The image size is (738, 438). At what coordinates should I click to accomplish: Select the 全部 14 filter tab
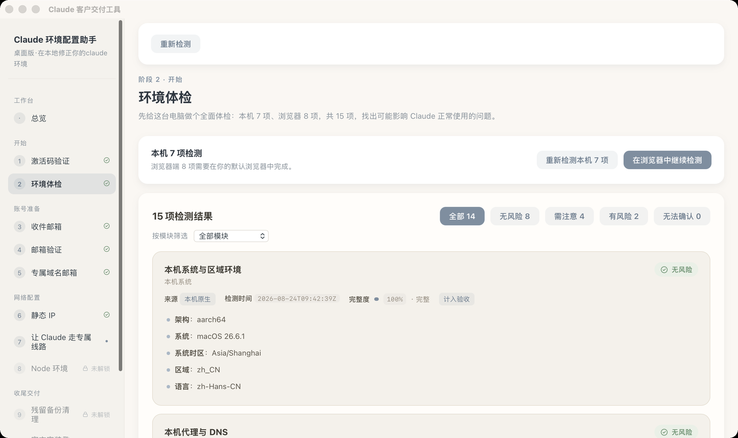(x=462, y=216)
